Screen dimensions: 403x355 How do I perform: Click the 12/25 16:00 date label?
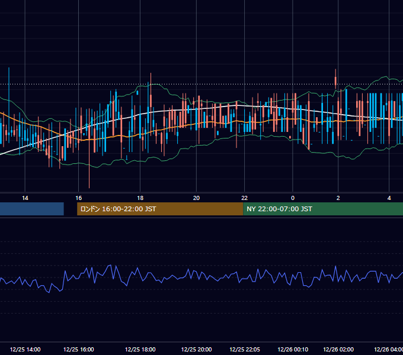click(79, 349)
